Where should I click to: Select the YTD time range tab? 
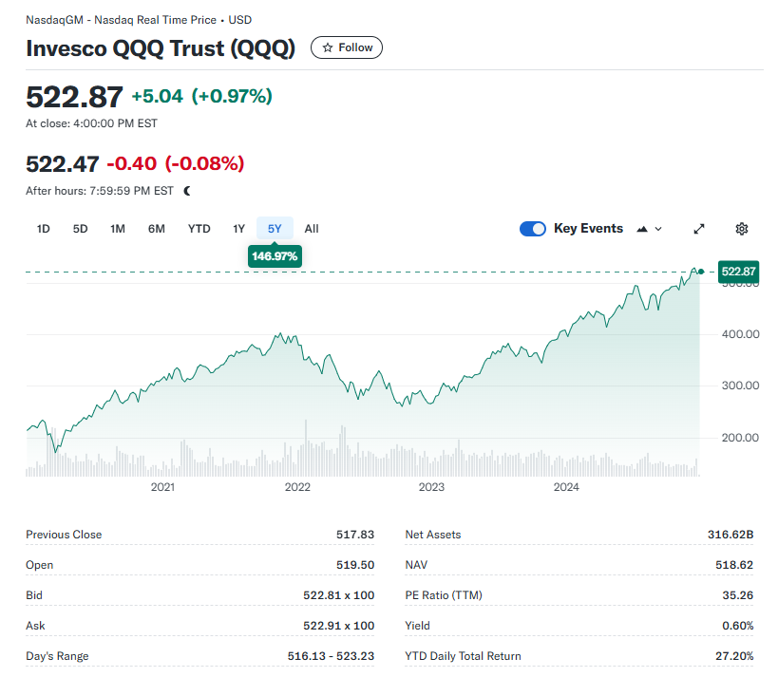(199, 229)
